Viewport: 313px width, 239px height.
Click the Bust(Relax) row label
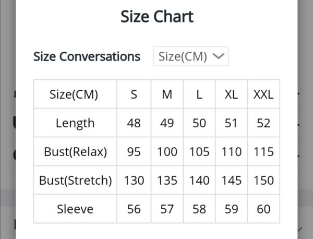[x=75, y=152]
